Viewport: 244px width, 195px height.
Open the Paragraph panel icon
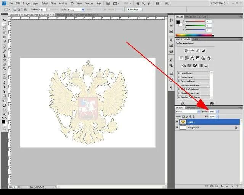coord(171,88)
